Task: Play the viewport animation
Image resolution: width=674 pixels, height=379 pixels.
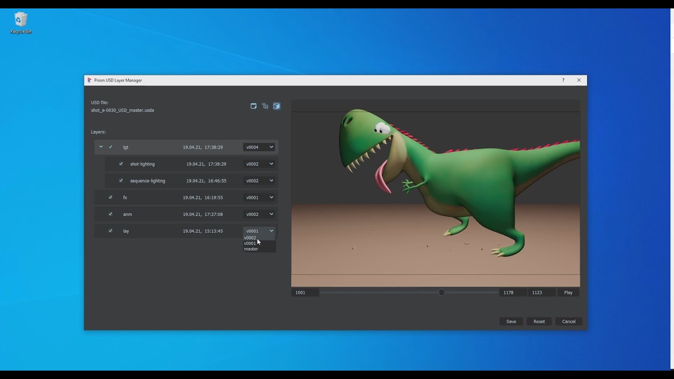Action: tap(568, 292)
